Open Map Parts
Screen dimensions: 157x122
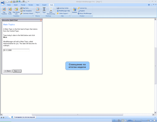[24, 8]
